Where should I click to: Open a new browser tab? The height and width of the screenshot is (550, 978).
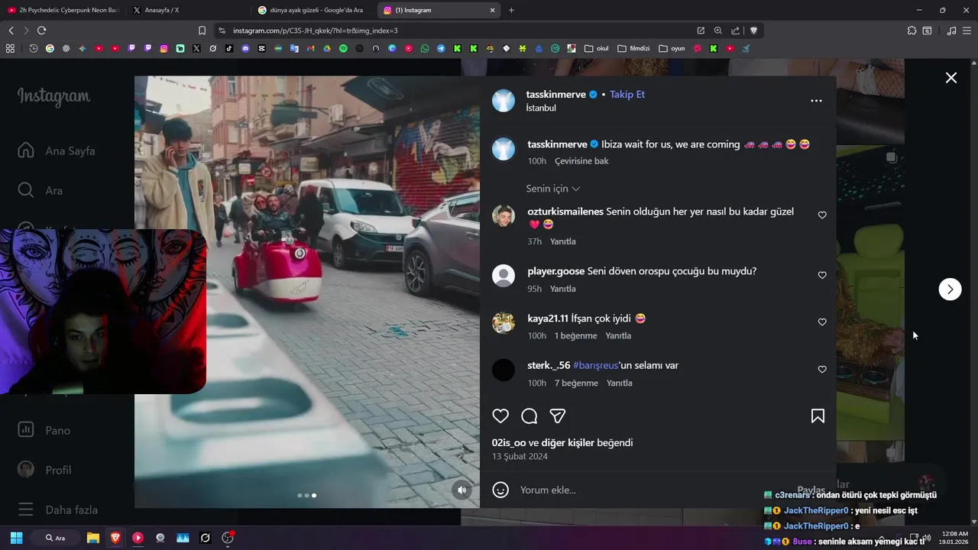511,10
